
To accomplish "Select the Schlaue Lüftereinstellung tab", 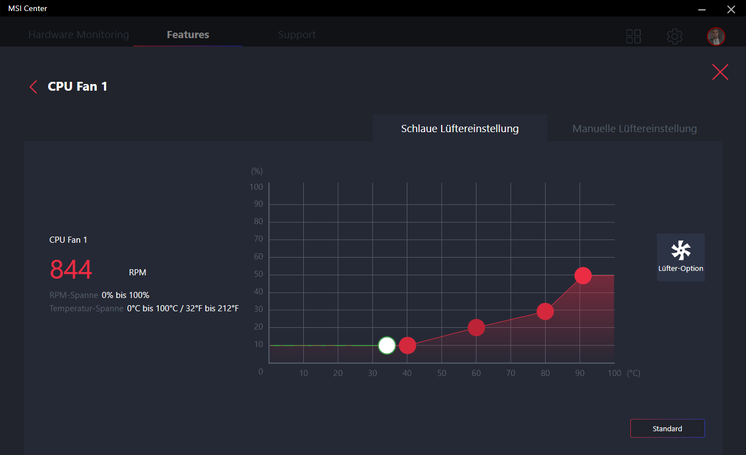I will click(x=460, y=128).
